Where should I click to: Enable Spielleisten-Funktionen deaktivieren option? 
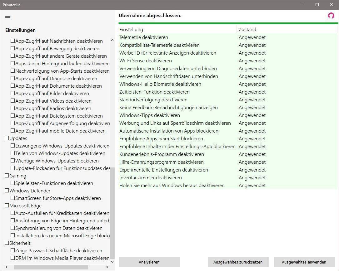tap(13, 183)
